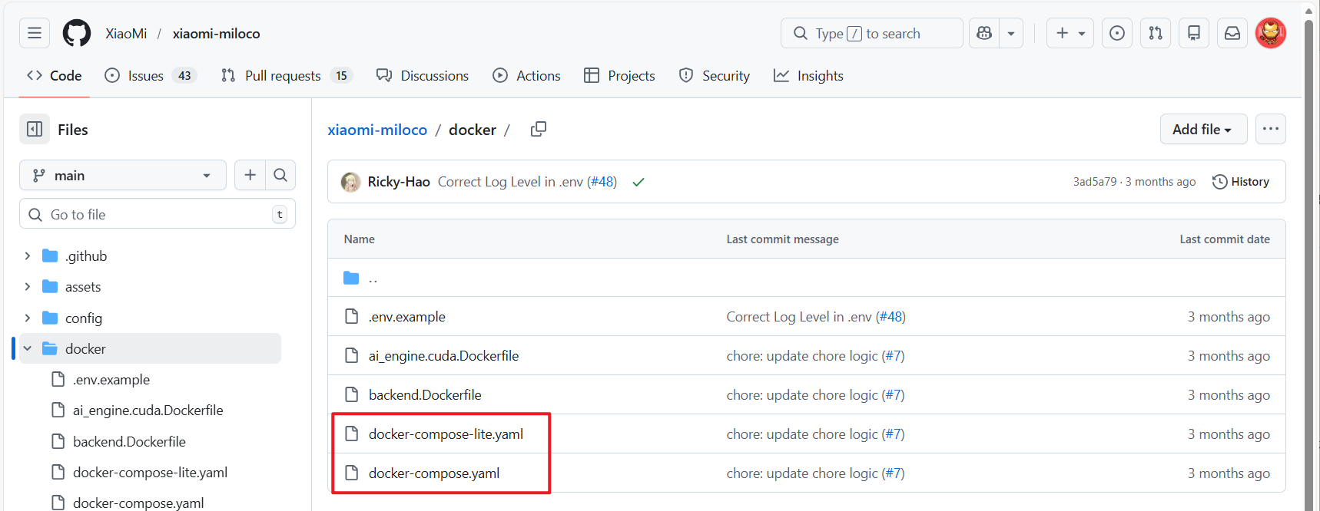Open the main branch selector
This screenshot has height=511, width=1320.
click(x=123, y=175)
